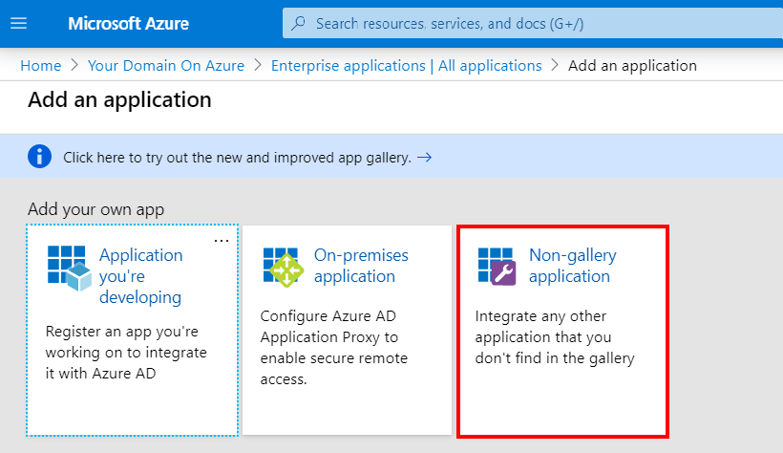Select Application you're developing title
783x453 pixels.
click(140, 276)
